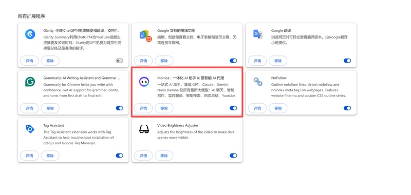
Task: Click the Google 文档的离线功能 title
Action: coord(176,30)
